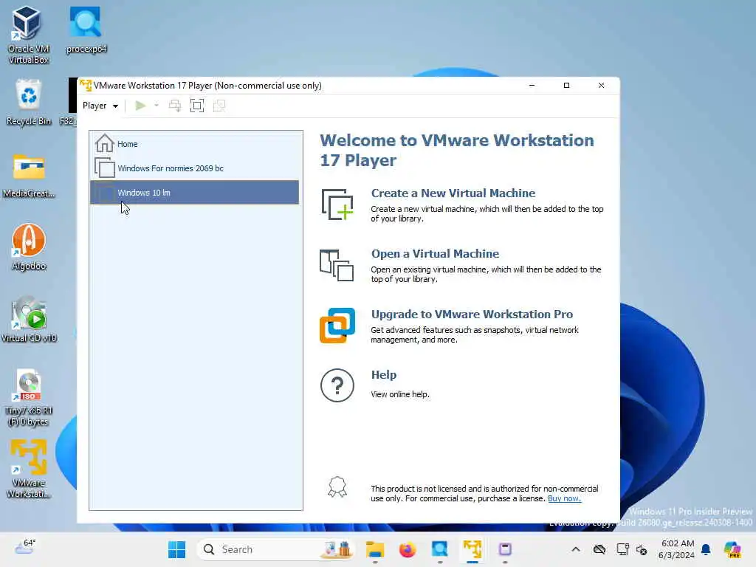The width and height of the screenshot is (756, 567).
Task: Click Create a New Virtual Machine heading
Action: 453,193
